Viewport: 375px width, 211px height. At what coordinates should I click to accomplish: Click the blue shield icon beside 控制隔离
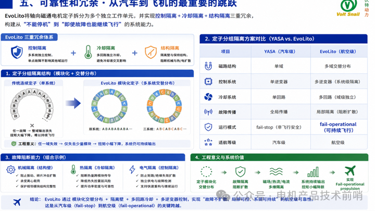(17, 53)
